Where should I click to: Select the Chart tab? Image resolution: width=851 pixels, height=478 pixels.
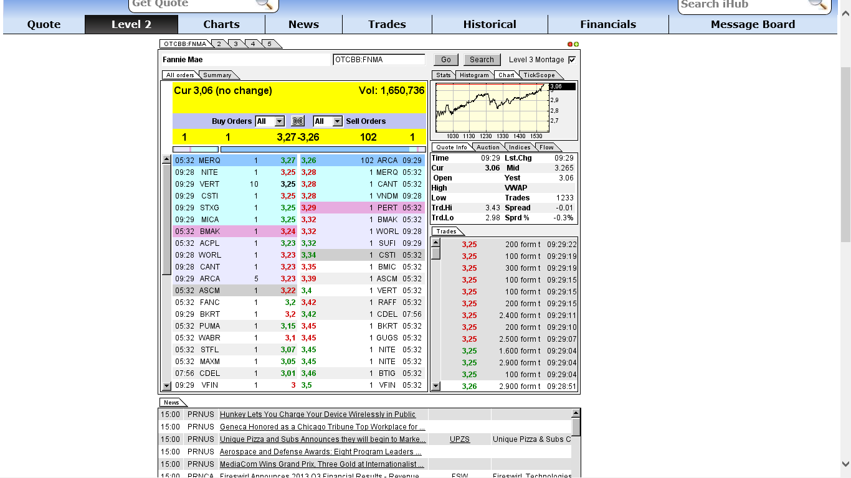tap(506, 75)
